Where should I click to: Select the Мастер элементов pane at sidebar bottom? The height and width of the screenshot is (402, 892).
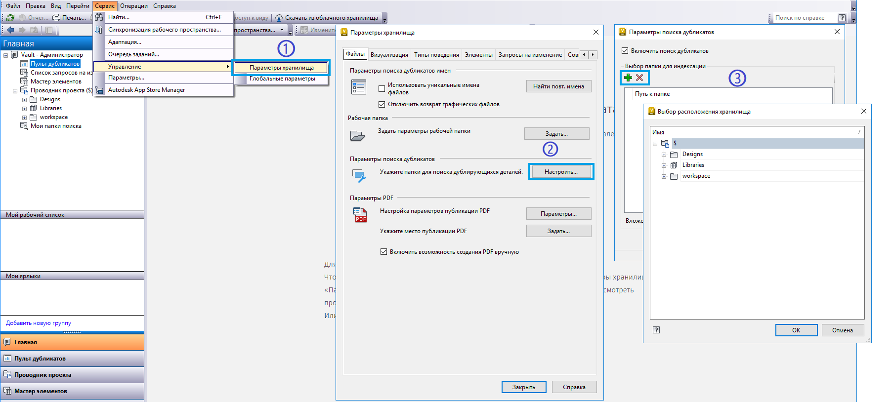(72, 391)
